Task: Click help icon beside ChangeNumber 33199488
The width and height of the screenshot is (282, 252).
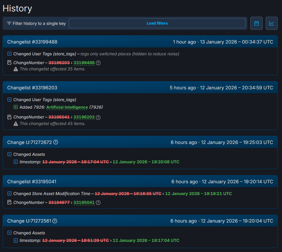Action: [x=98, y=63]
